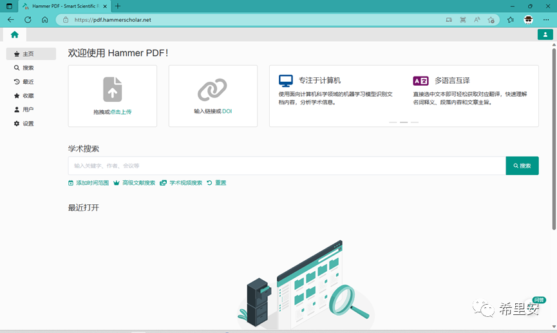The width and height of the screenshot is (557, 333).
Task: Click the 多语言互译 heading
Action: tap(452, 81)
